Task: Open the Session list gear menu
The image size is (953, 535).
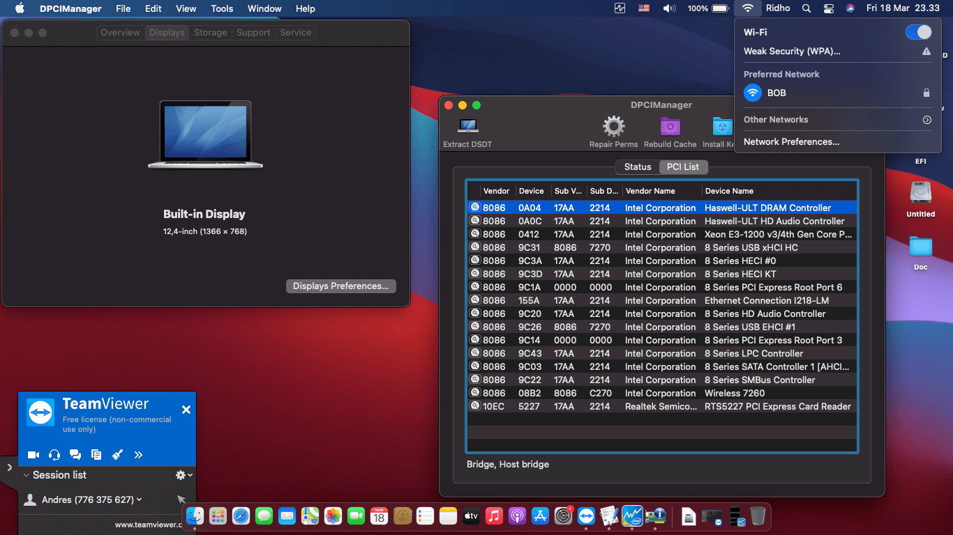Action: 180,474
